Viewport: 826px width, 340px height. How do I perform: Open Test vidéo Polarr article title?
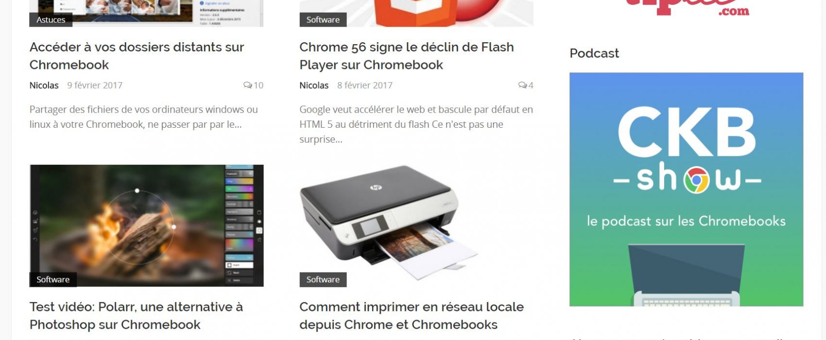[136, 316]
